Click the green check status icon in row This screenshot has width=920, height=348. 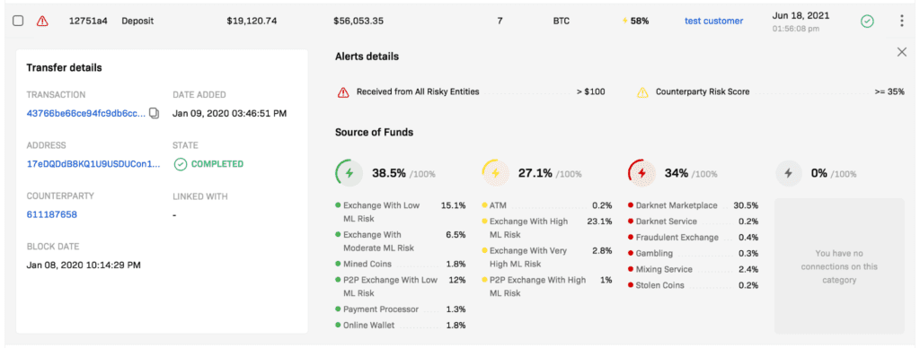[x=867, y=22]
